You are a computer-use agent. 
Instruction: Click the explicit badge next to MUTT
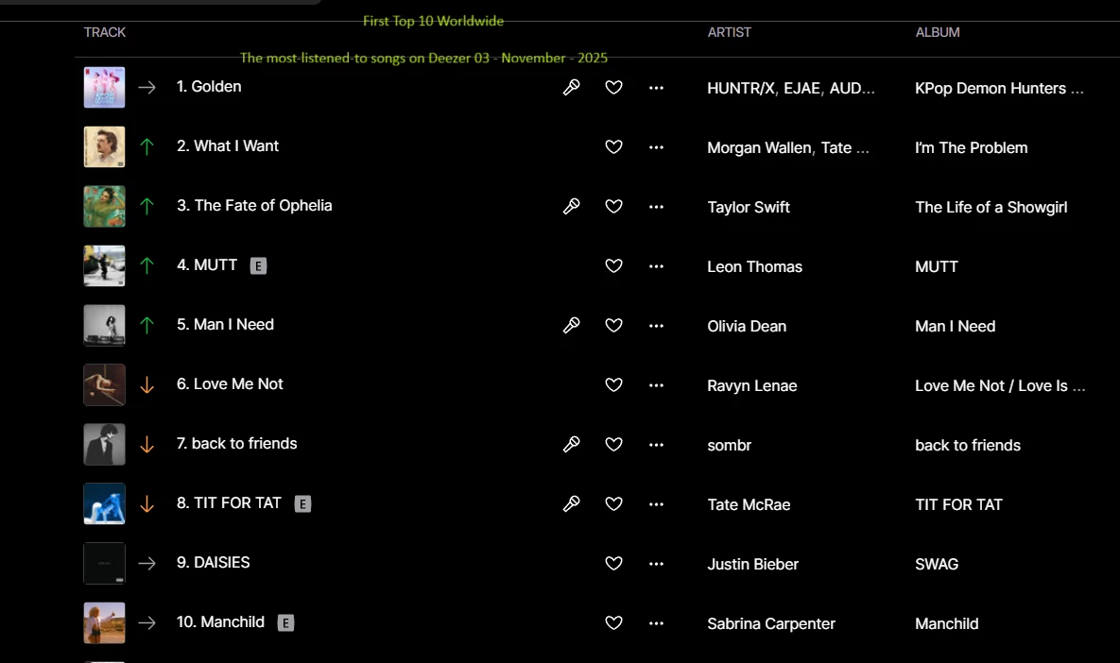[x=258, y=266]
